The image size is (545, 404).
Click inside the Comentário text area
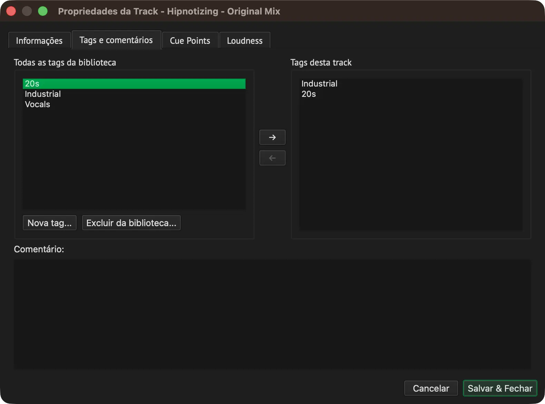click(x=272, y=314)
